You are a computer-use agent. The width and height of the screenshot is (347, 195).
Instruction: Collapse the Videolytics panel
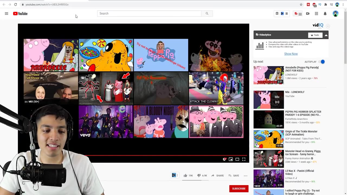pos(326,35)
